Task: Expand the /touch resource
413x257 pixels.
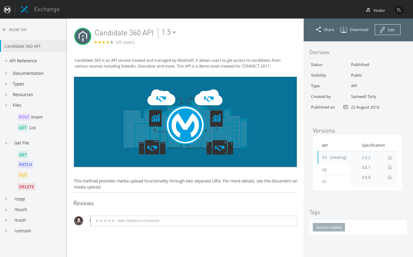Action: coord(6,210)
